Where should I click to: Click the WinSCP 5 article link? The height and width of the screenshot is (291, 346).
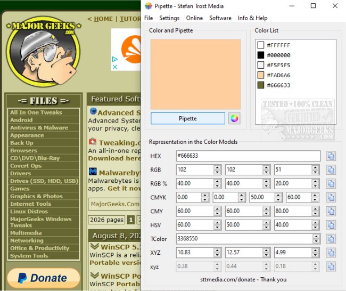(121, 247)
